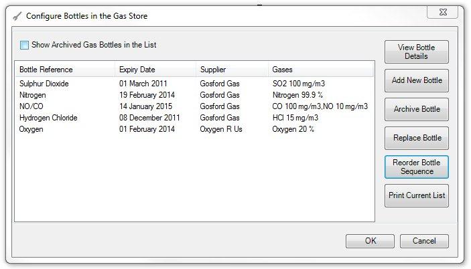Select the Sulphur Dioxide bottle row
Image resolution: width=471 pixels, height=269 pixels.
[x=194, y=84]
